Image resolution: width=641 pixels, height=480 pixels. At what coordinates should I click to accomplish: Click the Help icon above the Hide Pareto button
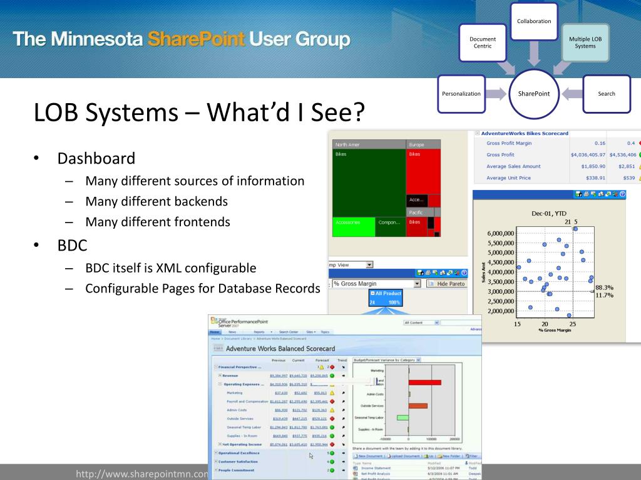[464, 272]
